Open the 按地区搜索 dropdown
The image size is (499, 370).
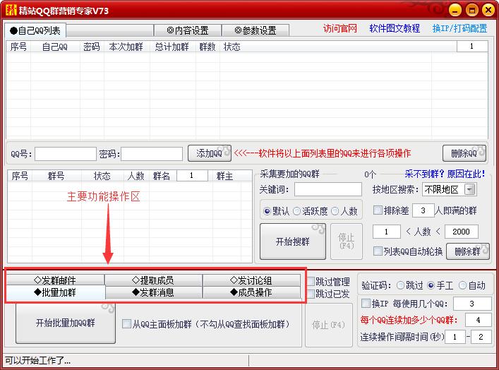449,189
